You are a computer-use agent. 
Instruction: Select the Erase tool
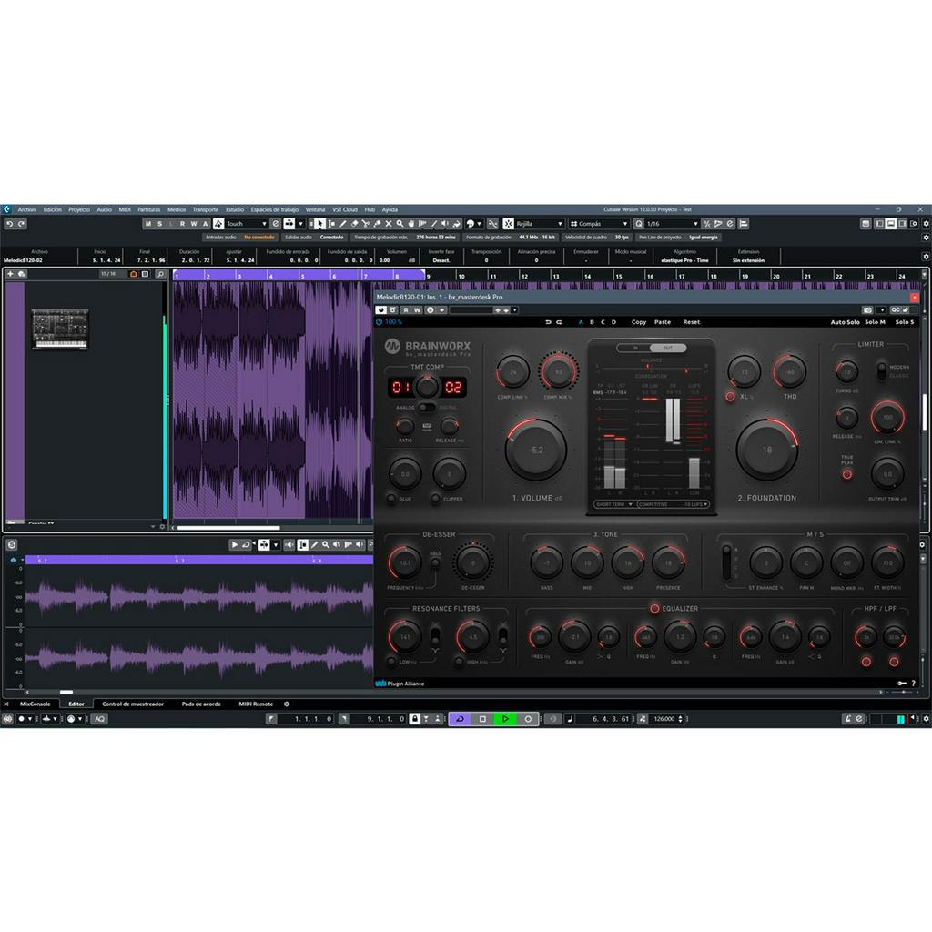(x=354, y=224)
